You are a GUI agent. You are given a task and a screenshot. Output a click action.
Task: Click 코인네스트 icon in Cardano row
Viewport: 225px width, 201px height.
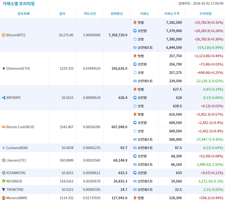coord(135,148)
